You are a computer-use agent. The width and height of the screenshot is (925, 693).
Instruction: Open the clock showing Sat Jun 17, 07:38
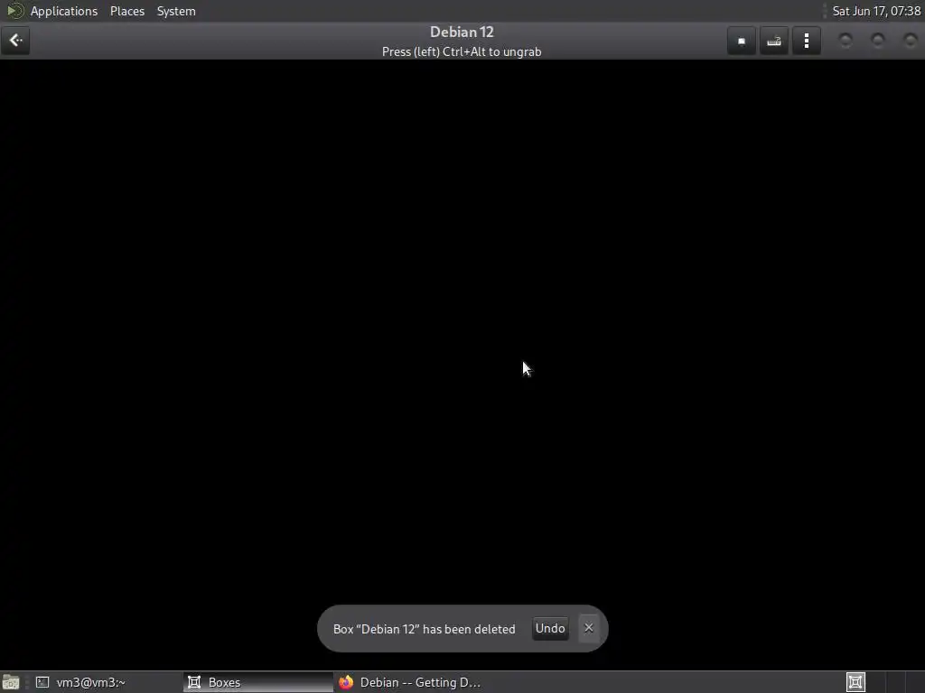tap(876, 11)
